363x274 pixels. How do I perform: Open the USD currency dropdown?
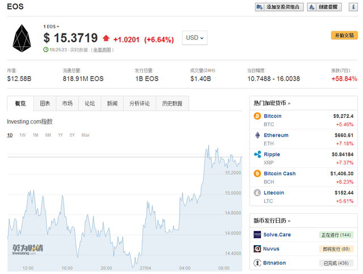(195, 38)
